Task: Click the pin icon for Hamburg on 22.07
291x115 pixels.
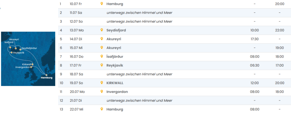Action: [x=102, y=109]
